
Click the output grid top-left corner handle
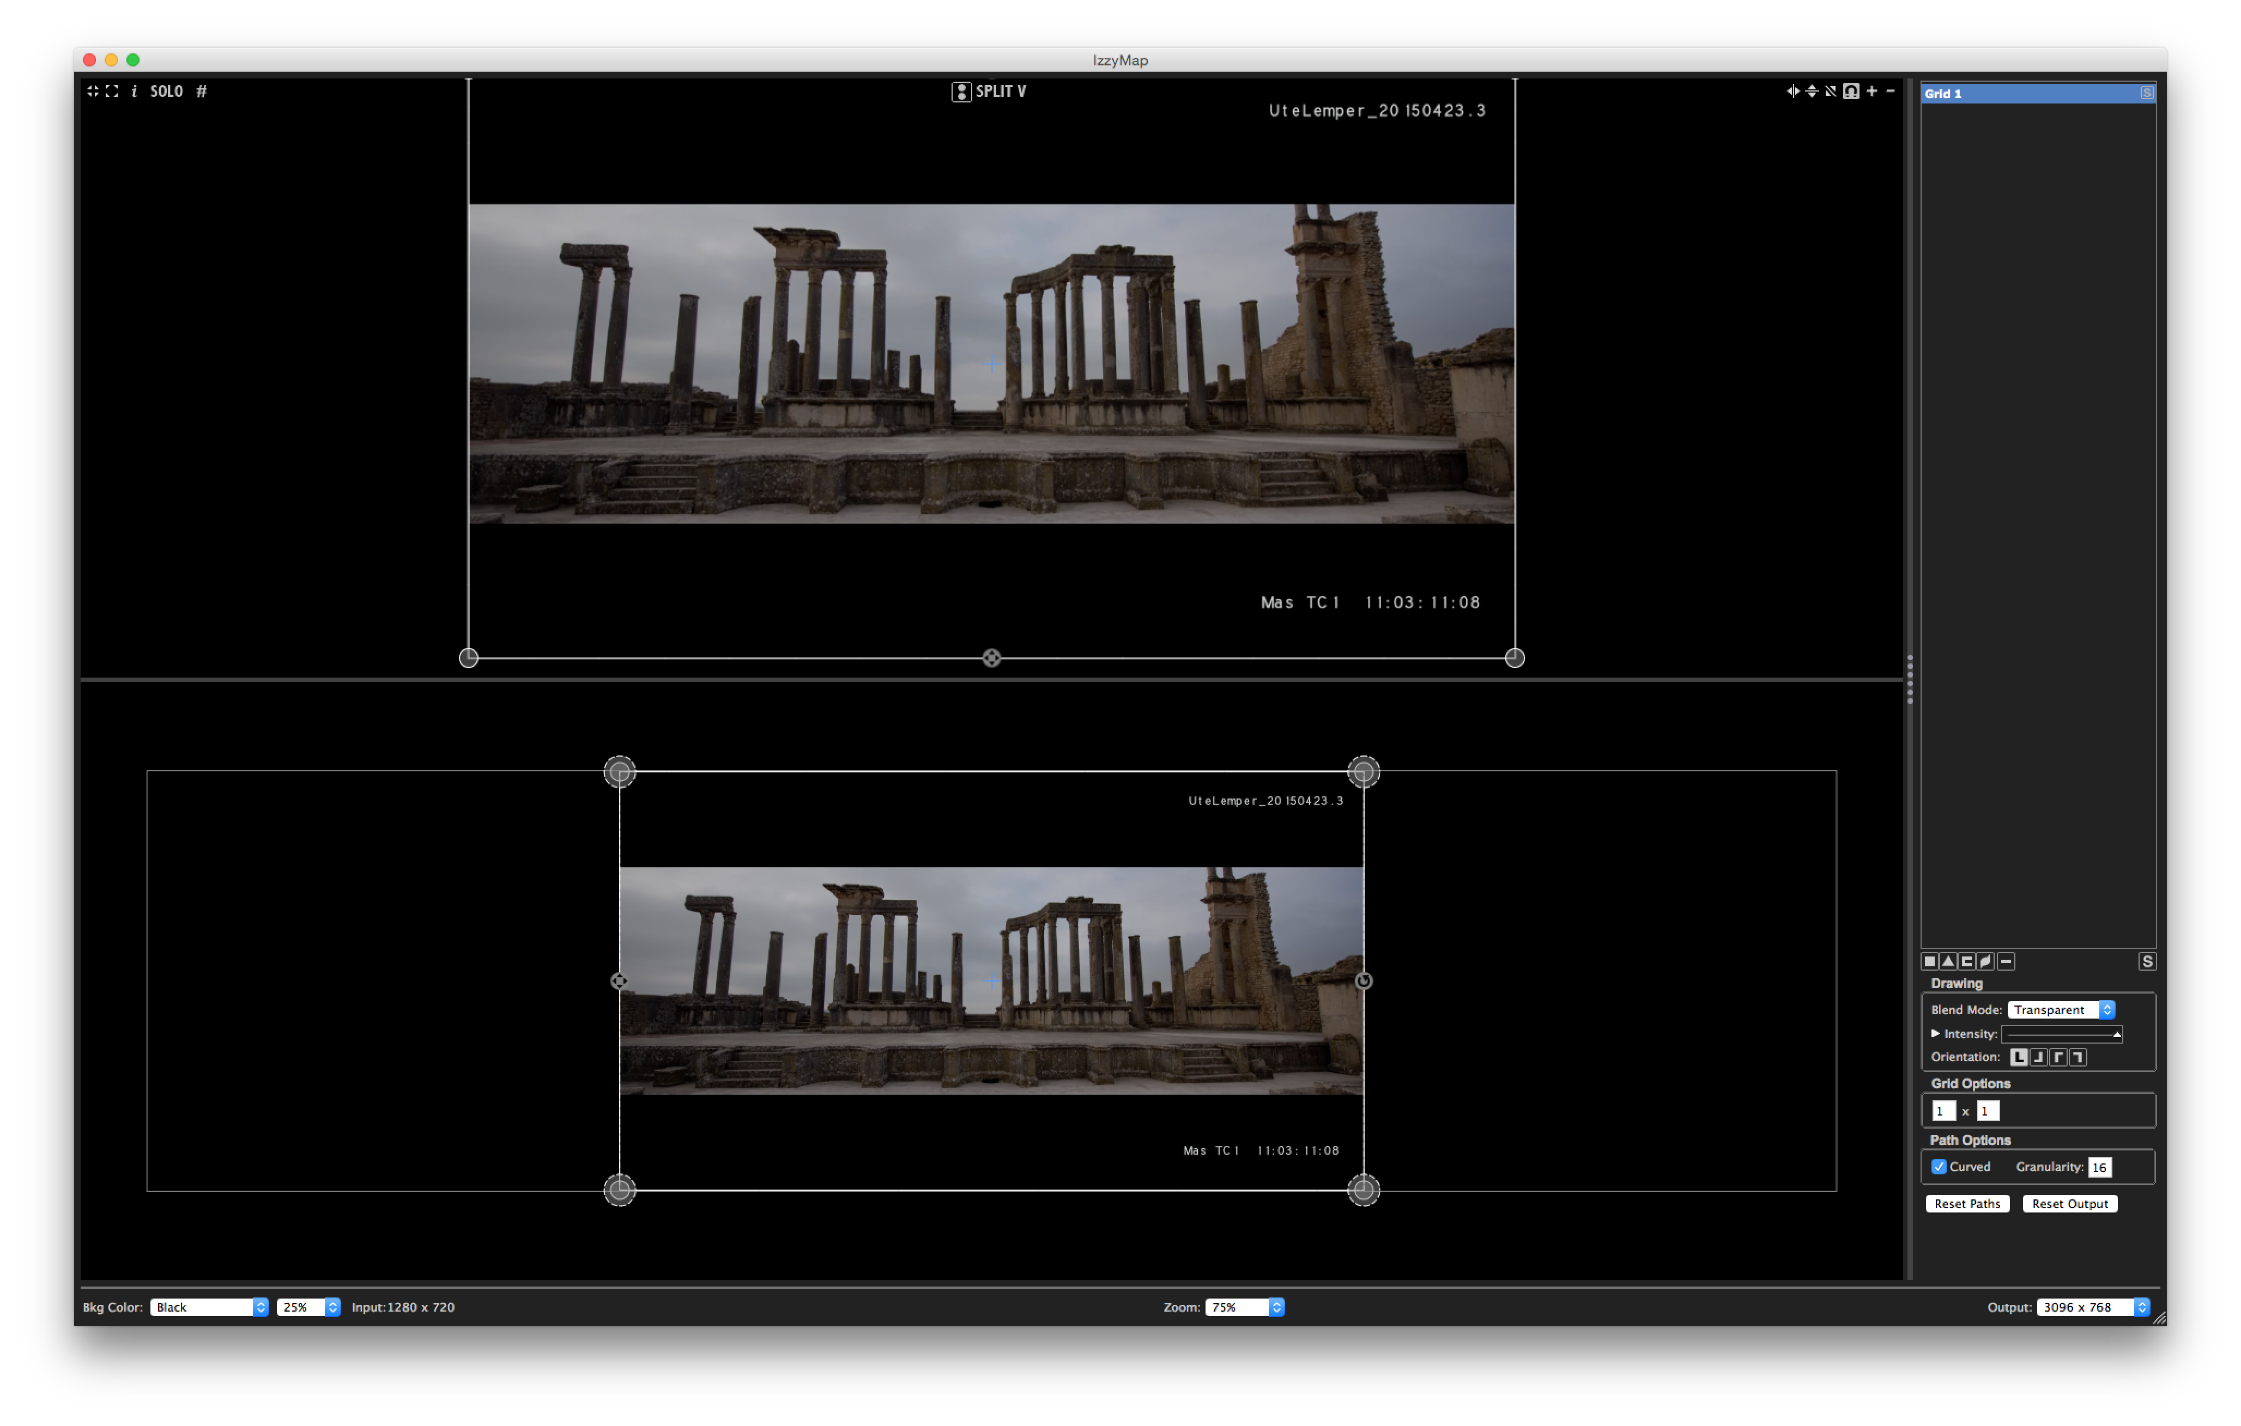[x=619, y=771]
